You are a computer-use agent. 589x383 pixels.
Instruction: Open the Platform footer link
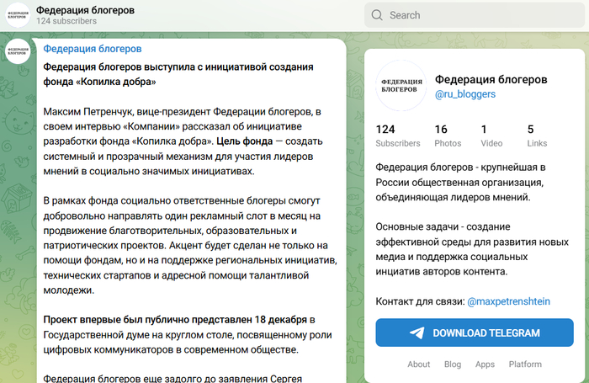(525, 364)
